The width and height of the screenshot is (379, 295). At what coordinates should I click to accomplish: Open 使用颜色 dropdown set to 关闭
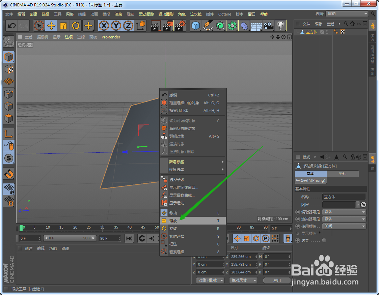click(x=344, y=226)
